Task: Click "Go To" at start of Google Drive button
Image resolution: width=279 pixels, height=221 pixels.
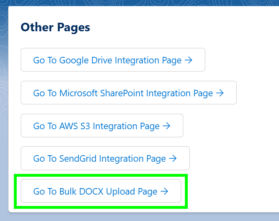Action: [x=45, y=60]
